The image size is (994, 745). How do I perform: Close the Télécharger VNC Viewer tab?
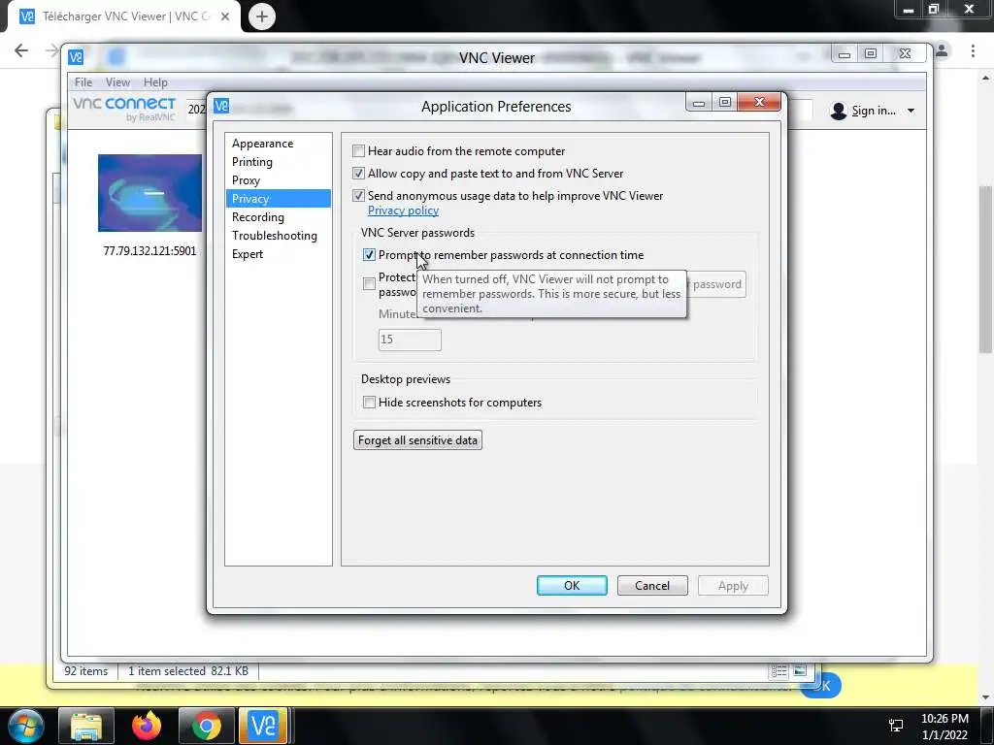point(225,16)
